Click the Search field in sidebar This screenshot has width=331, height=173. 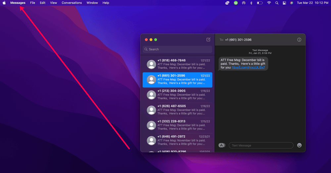click(x=177, y=49)
